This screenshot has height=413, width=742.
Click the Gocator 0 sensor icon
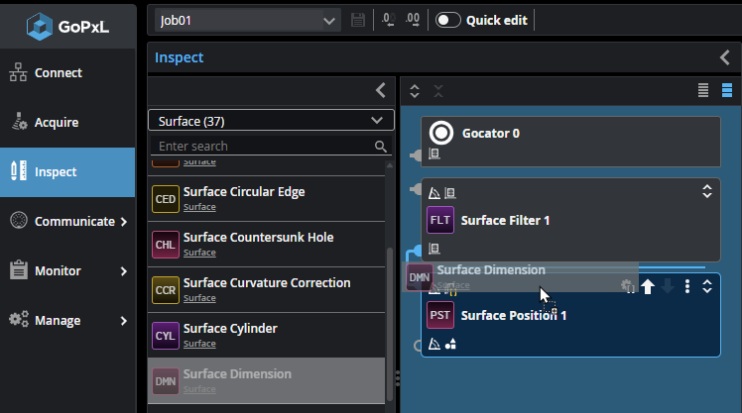(442, 133)
